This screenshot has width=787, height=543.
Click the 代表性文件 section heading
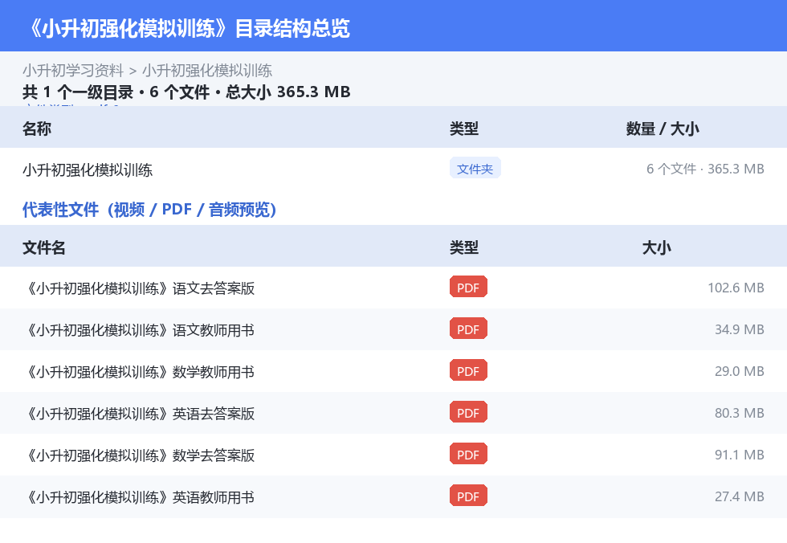[149, 210]
